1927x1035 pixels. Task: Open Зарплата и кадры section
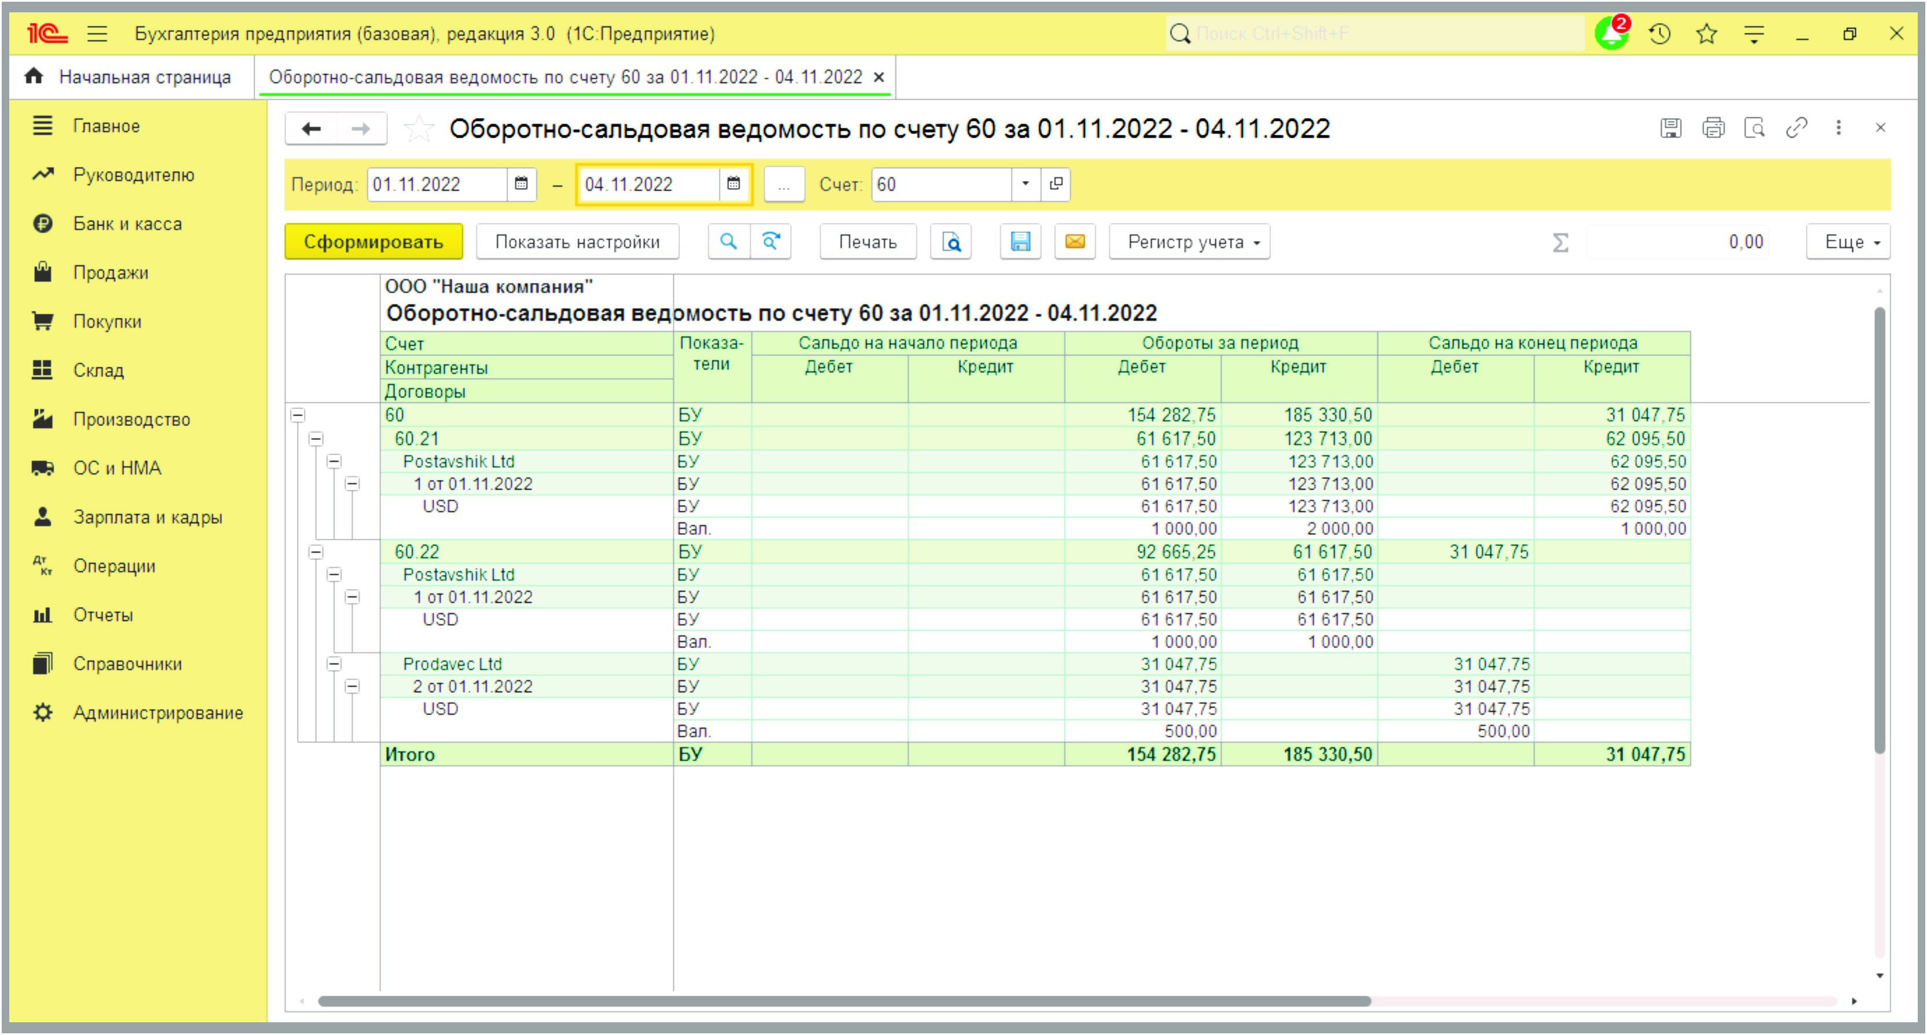pyautogui.click(x=148, y=517)
